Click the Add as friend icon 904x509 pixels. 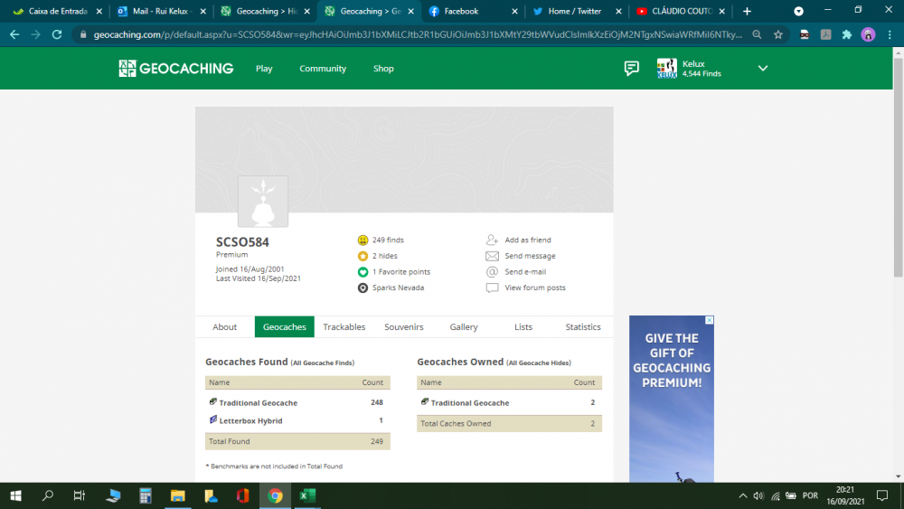[x=492, y=240]
